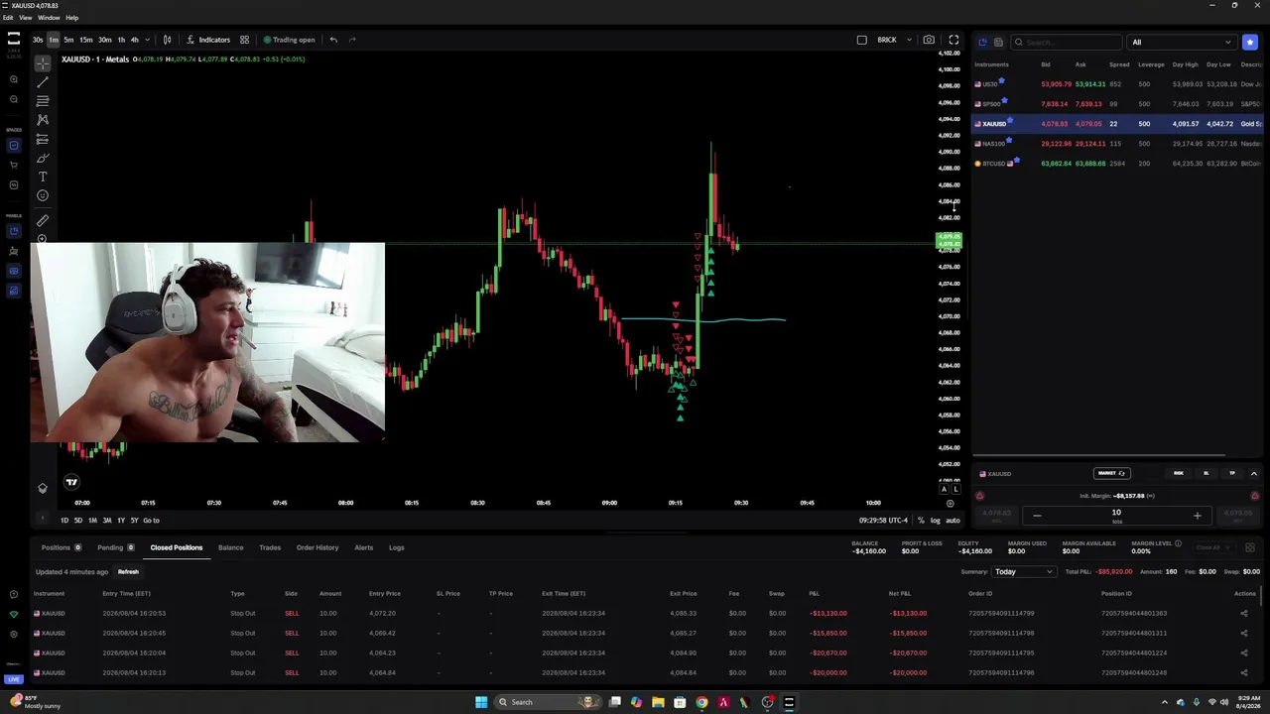Screen dimensions: 1270x714
Task: Open the Edit menu
Action: pos(8,18)
